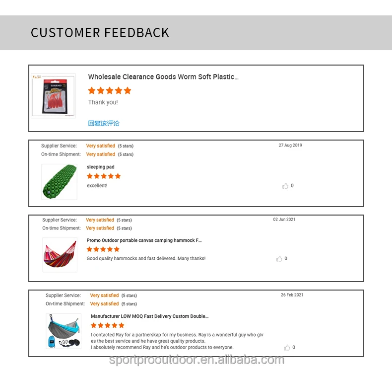Click the blue reply-to-review Chinese link
Screen dimensions: 392x371
click(104, 123)
